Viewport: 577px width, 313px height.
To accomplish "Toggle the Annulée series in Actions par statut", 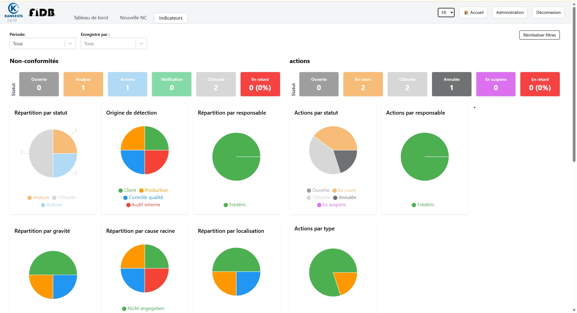I will point(344,198).
